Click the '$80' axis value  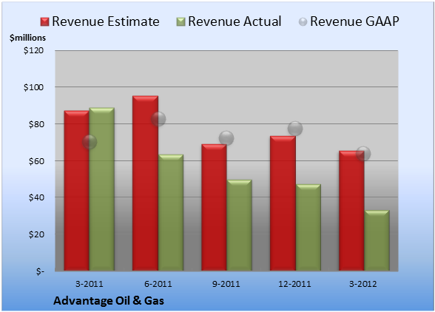pos(36,124)
